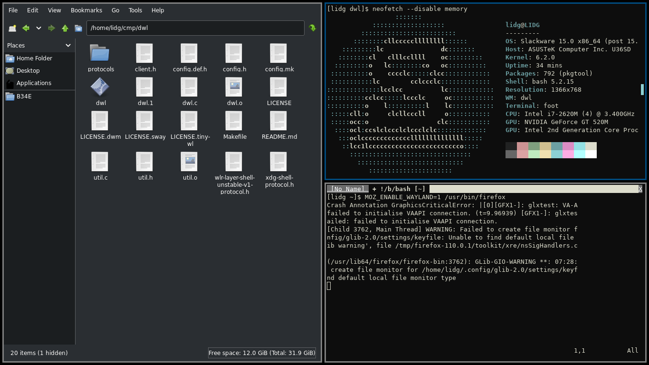
Task: Select the util.c file icon
Action: coord(100,162)
